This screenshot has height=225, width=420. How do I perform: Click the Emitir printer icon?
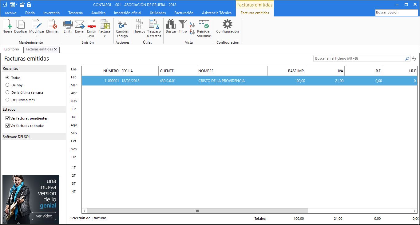68,24
